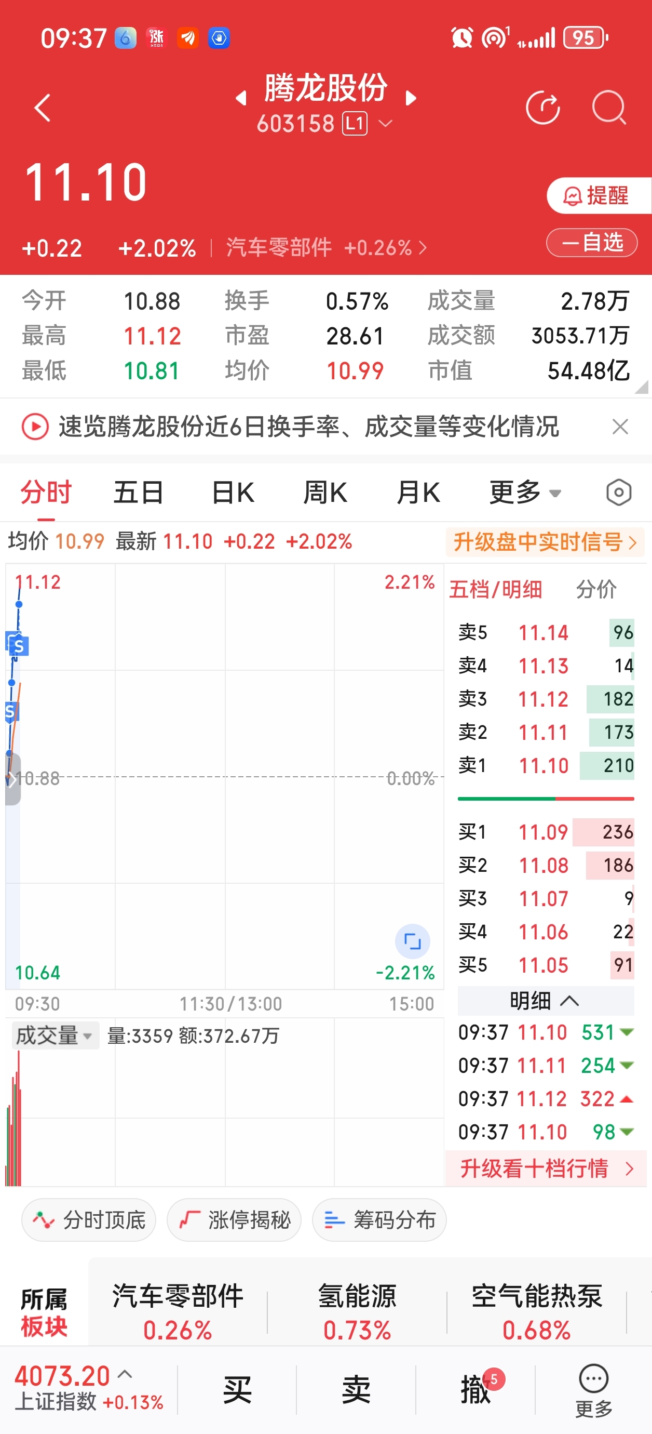Viewport: 652px width, 1434px height.
Task: Tap the refresh share circular icon
Action: pos(543,107)
